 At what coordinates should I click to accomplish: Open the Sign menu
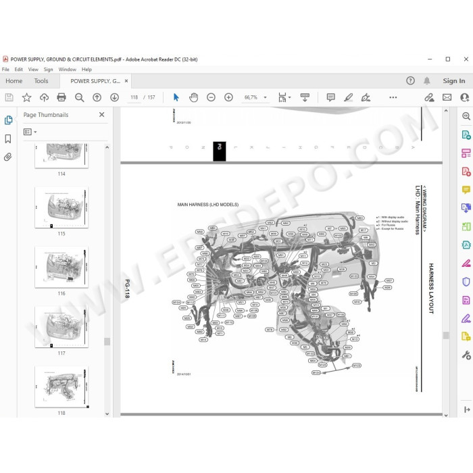[x=48, y=70]
